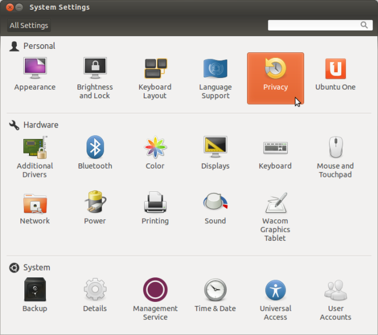The width and height of the screenshot is (378, 335).
Task: Click the Hardware section heading
Action: pos(41,125)
